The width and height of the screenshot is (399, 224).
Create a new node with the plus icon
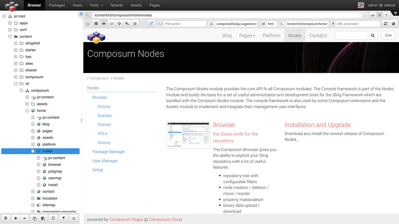click(x=16, y=218)
